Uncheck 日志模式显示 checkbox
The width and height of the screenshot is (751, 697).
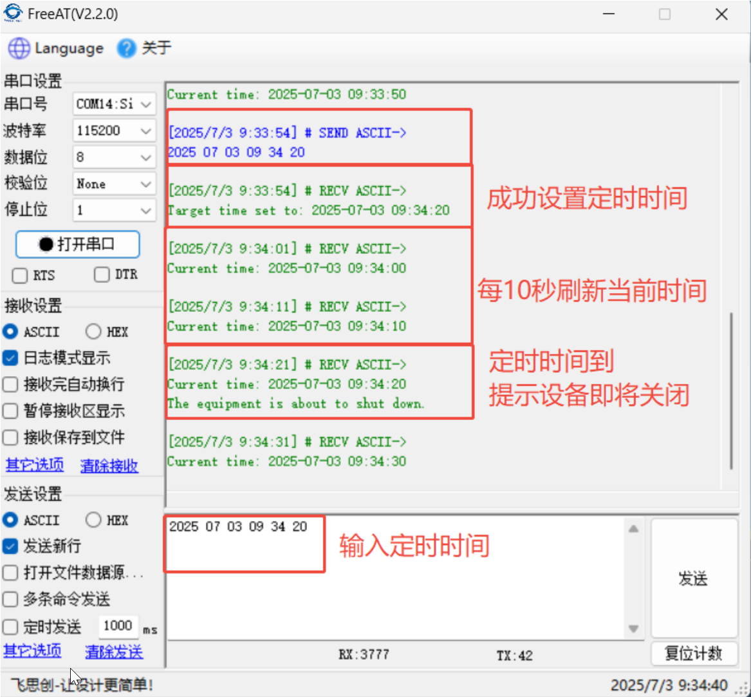[x=10, y=358]
